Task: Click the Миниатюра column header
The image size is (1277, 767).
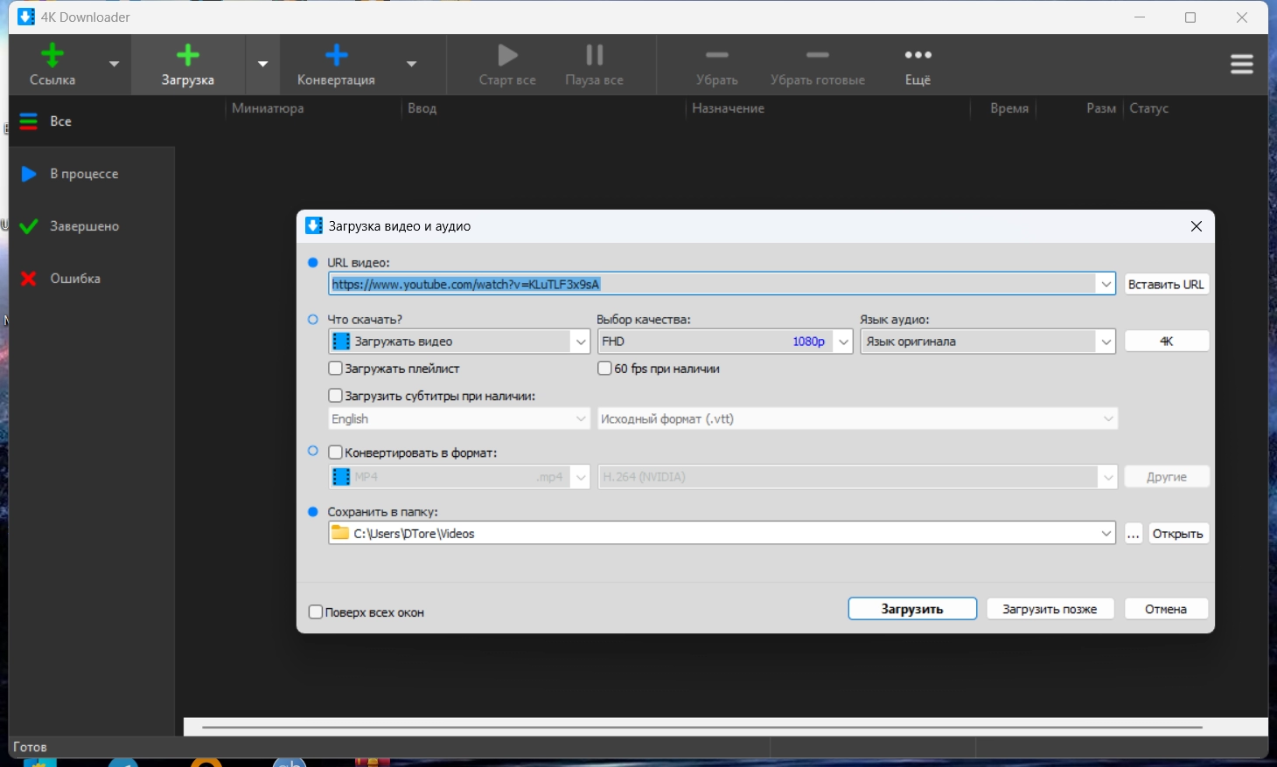Action: [268, 108]
